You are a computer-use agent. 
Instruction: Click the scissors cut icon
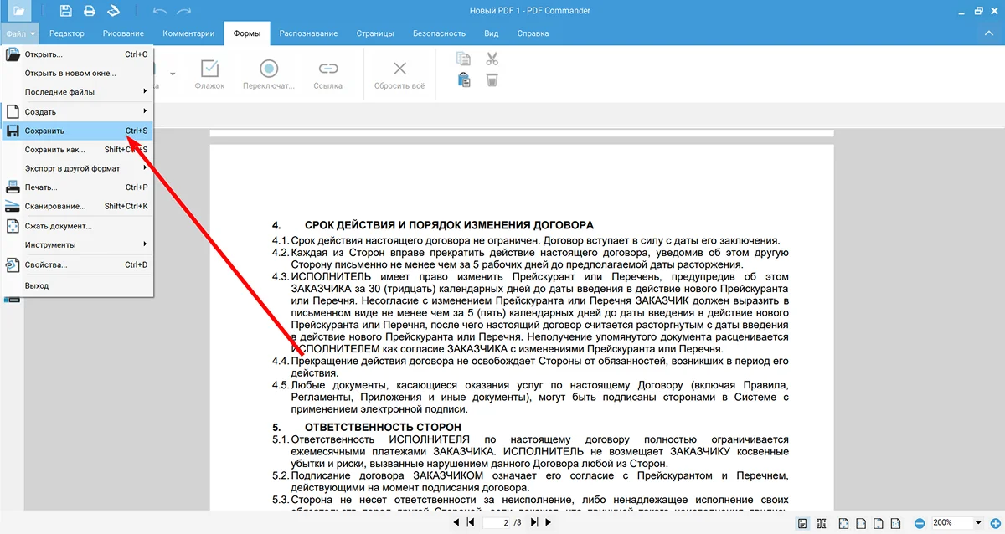[492, 59]
